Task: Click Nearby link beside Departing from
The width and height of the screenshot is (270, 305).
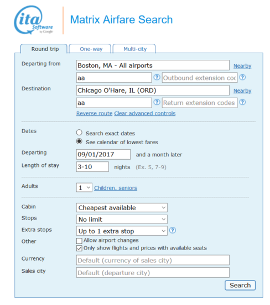Action: tap(242, 66)
